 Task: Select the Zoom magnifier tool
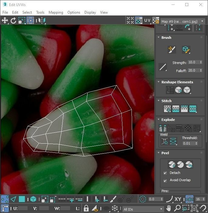pos(177,208)
